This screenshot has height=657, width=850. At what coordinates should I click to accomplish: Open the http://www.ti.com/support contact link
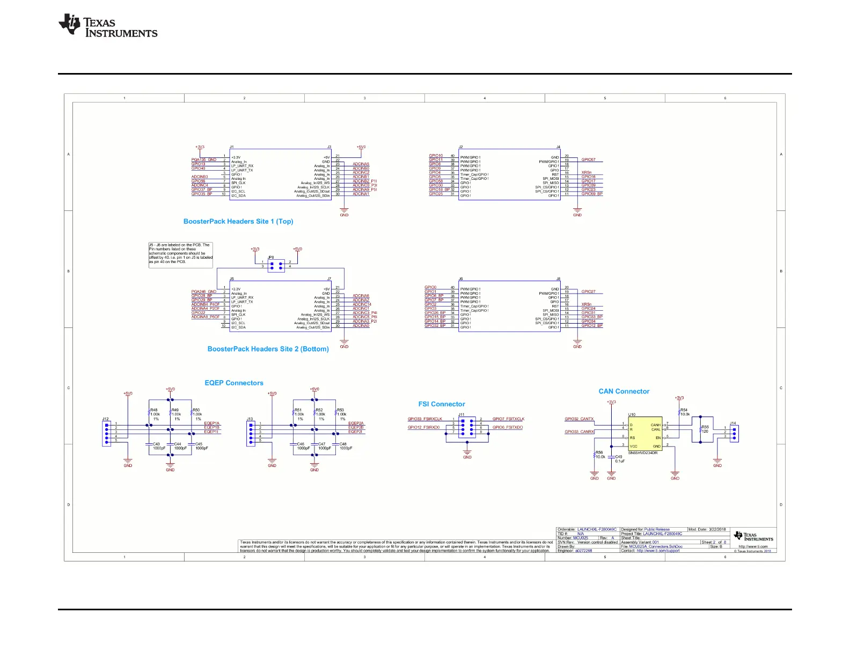point(658,551)
